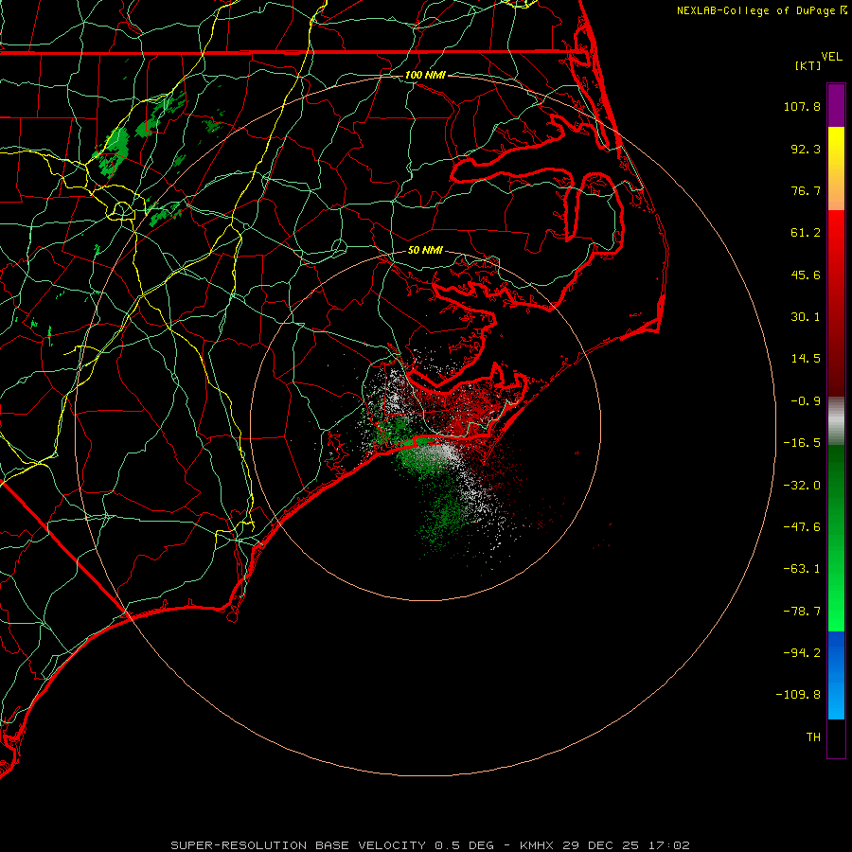Click the -94.2 legend value
852x852 pixels.
pos(802,652)
